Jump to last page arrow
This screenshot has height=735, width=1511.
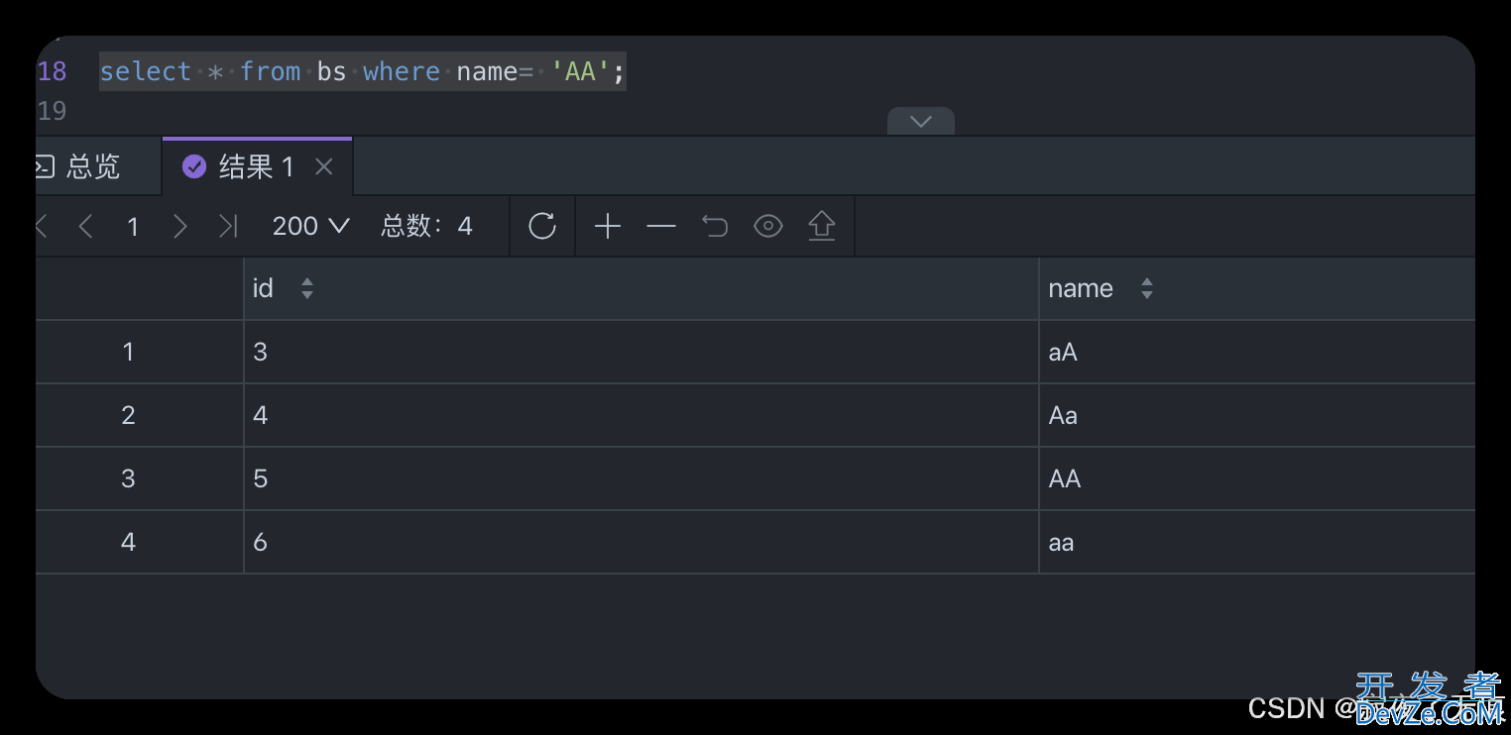tap(228, 226)
